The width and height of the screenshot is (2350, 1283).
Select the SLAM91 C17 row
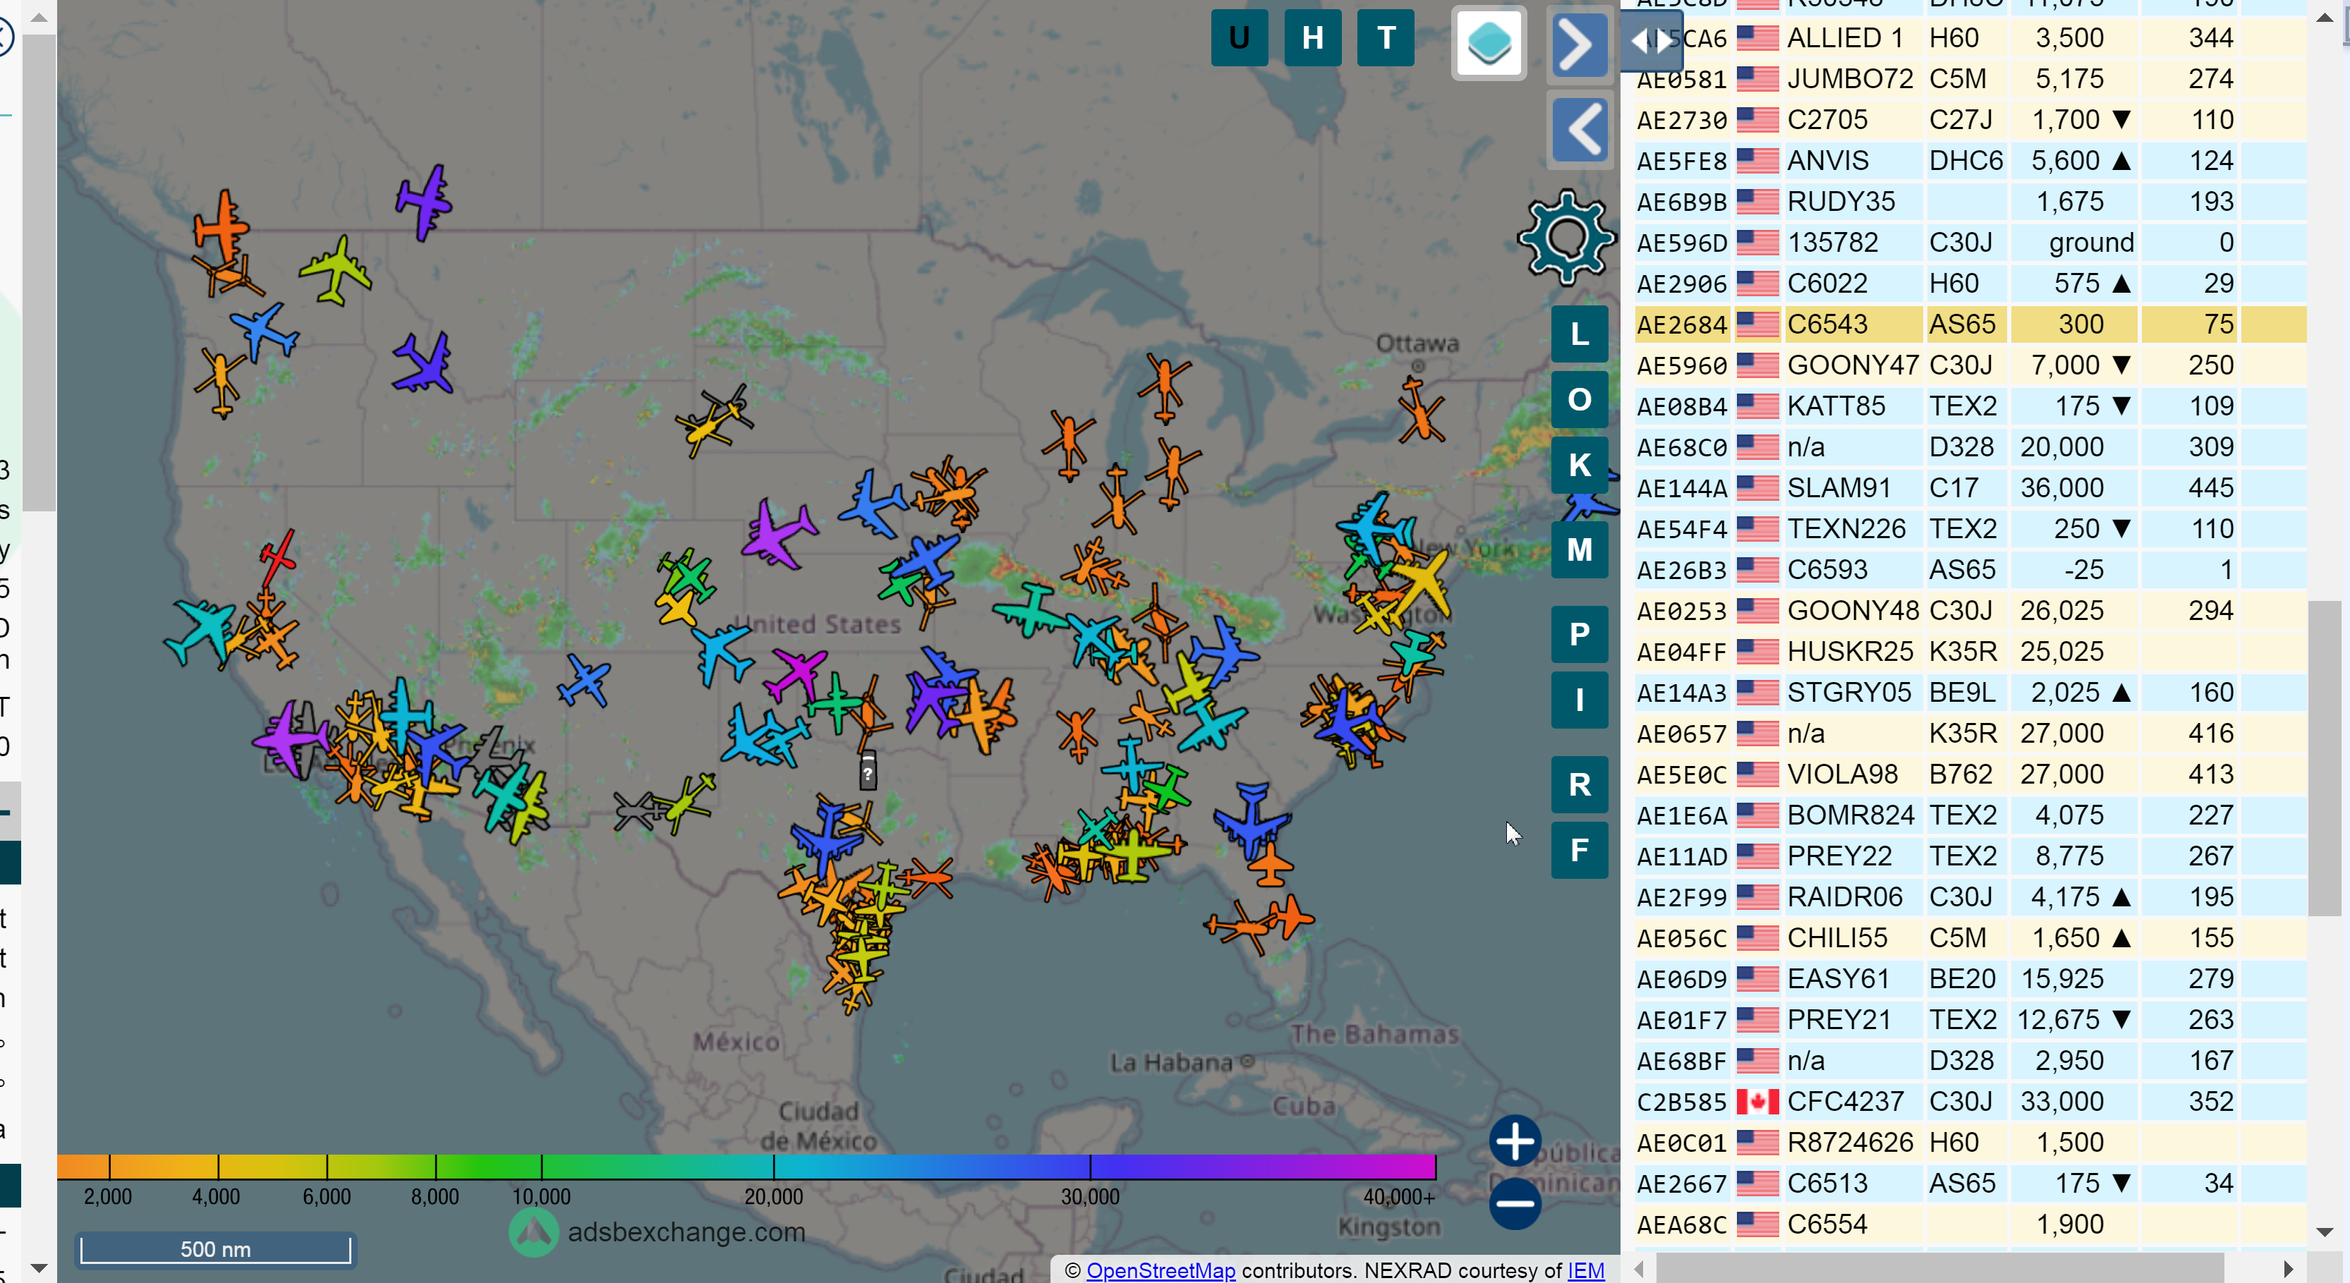point(1970,488)
